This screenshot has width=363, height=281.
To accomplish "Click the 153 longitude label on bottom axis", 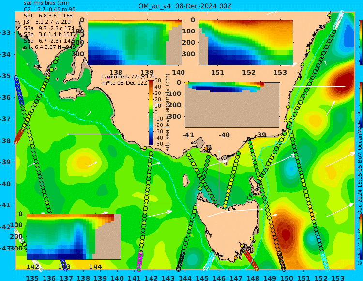I will [338, 278].
